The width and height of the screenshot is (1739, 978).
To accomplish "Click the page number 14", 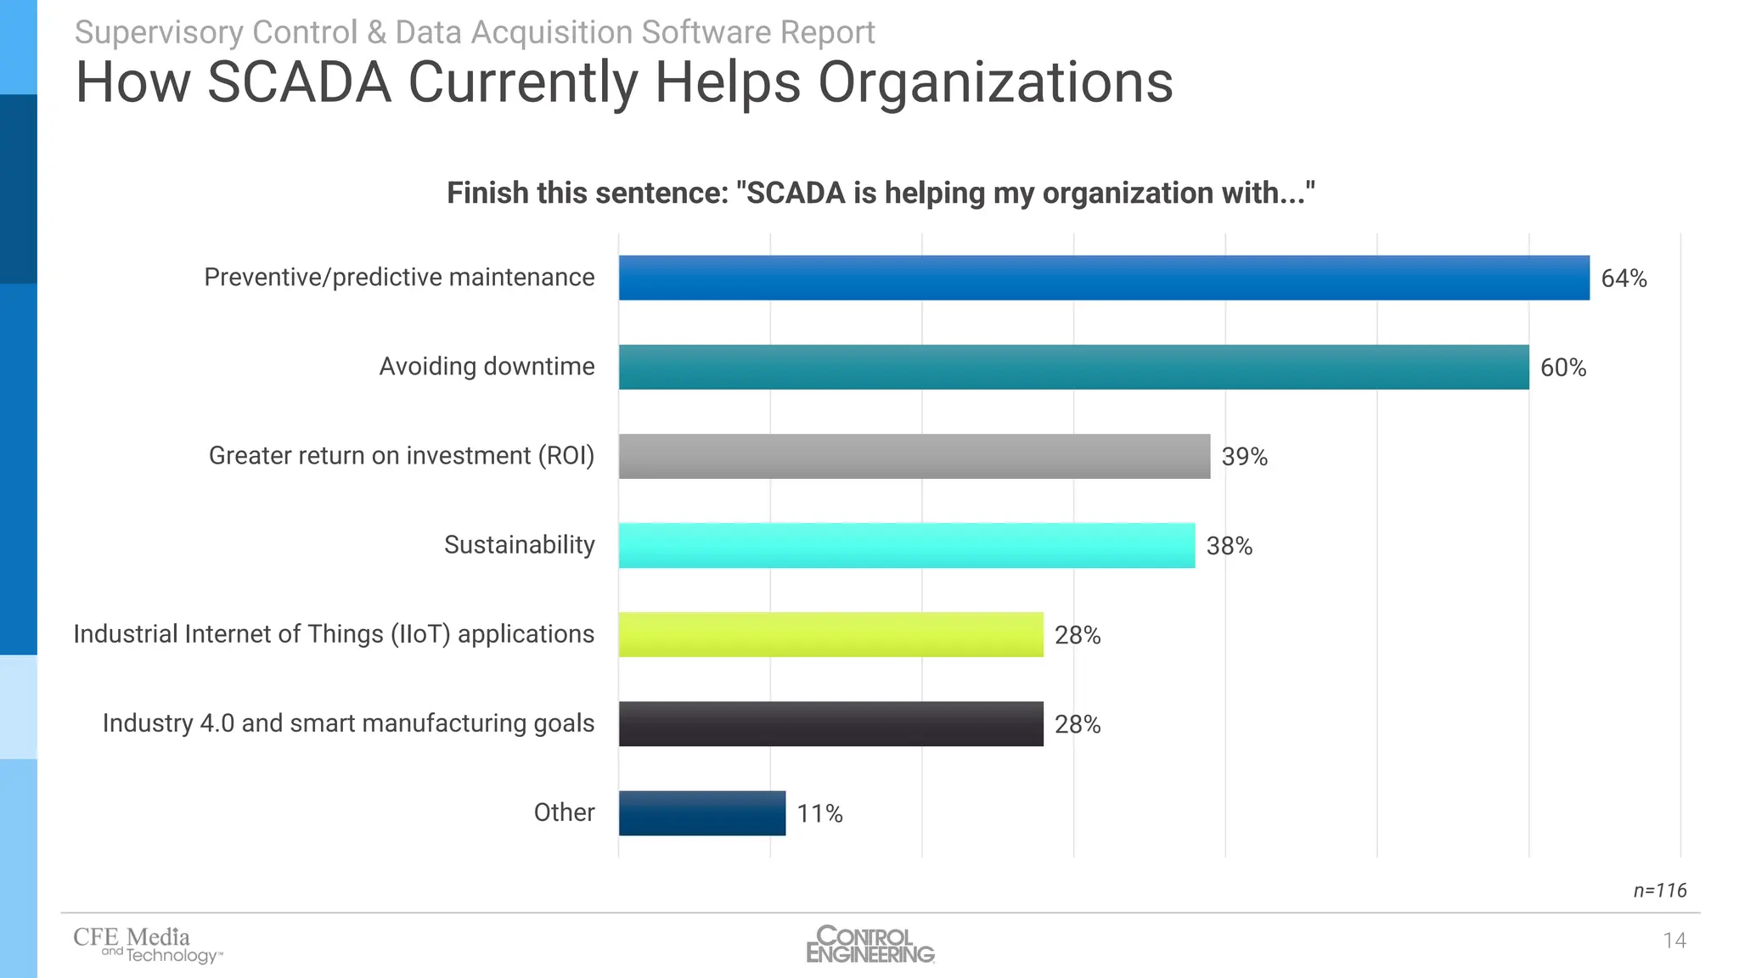I will [x=1674, y=941].
